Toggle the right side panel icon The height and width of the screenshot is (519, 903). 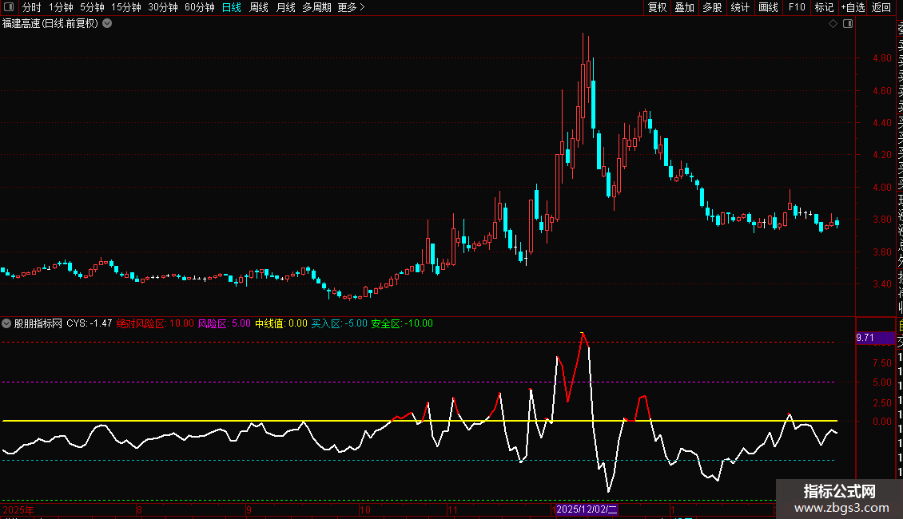(x=848, y=24)
